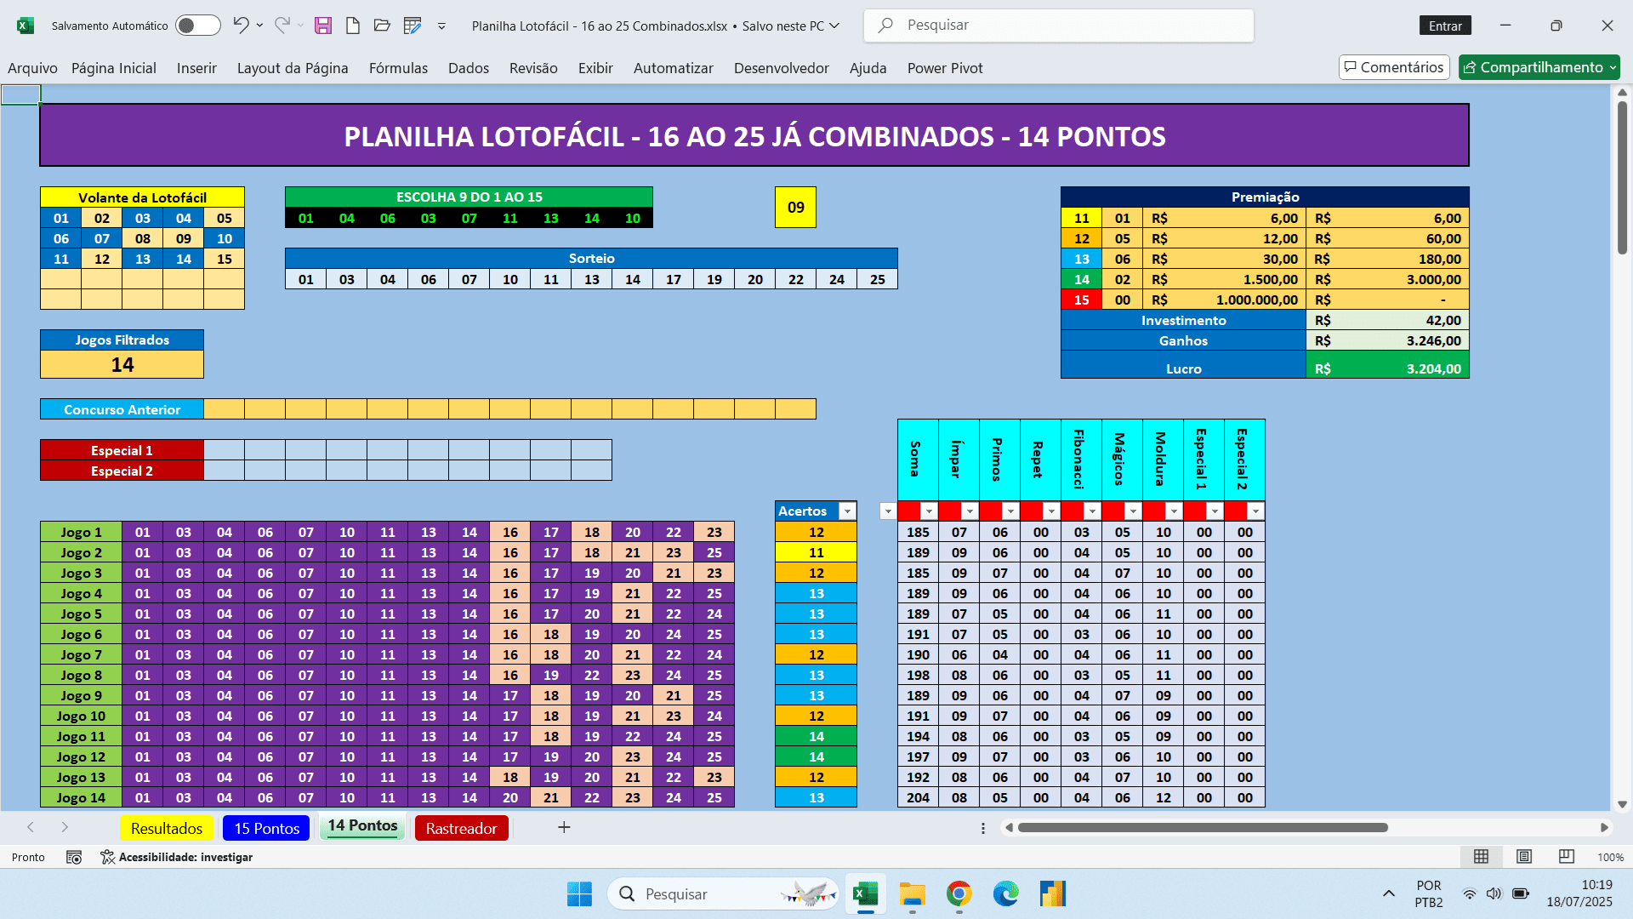Open the Fórmulas ribbon menu
Viewport: 1633px width, 919px height.
(398, 68)
